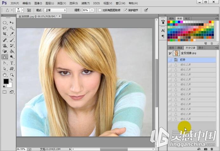Select the Brush tool in toolbox

[x=12, y=40]
